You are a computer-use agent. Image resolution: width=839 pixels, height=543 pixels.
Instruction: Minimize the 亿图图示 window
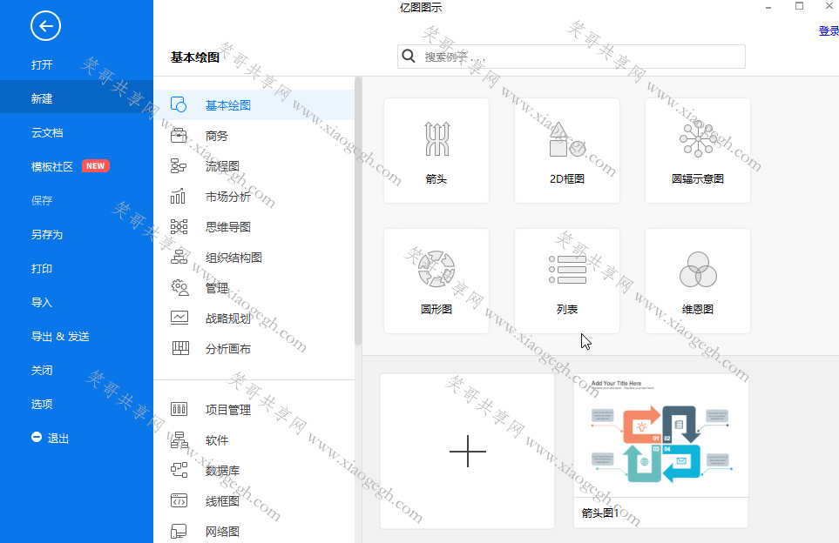click(768, 7)
